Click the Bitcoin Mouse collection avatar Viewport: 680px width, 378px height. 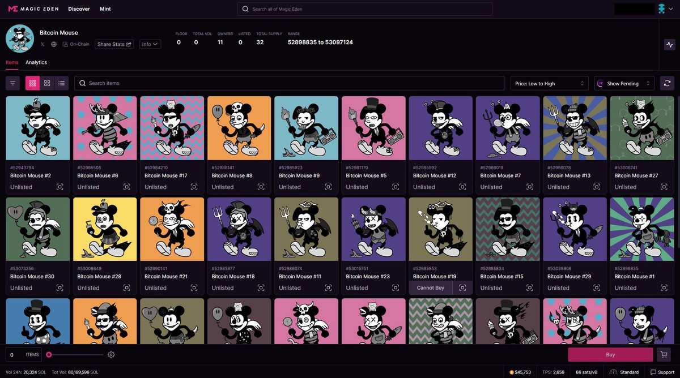(20, 38)
